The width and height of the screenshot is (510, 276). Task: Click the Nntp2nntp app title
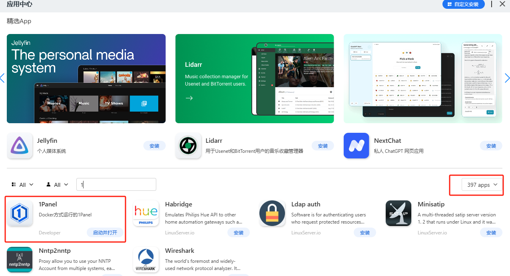(55, 251)
